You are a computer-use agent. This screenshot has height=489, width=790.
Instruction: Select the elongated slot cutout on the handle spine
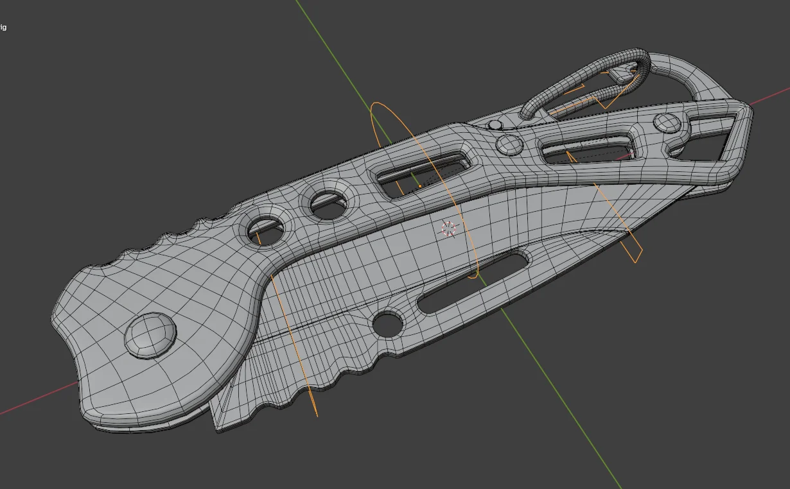pyautogui.click(x=417, y=175)
